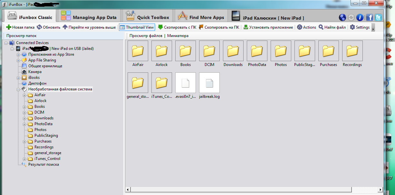Expand the DCIM tree folder
This screenshot has height=195, width=395.
[24, 112]
